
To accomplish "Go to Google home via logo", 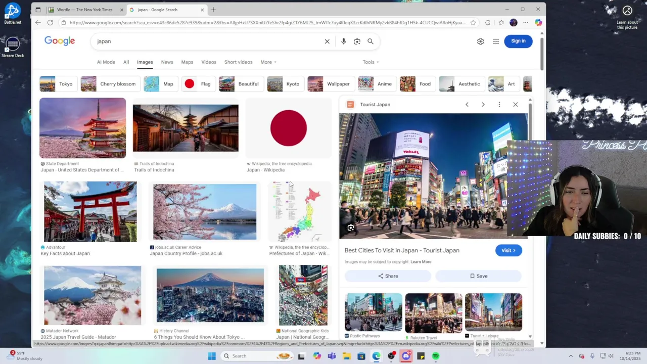I will click(x=60, y=41).
